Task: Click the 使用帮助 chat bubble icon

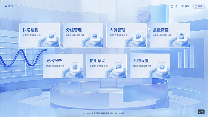Action: tap(119, 67)
